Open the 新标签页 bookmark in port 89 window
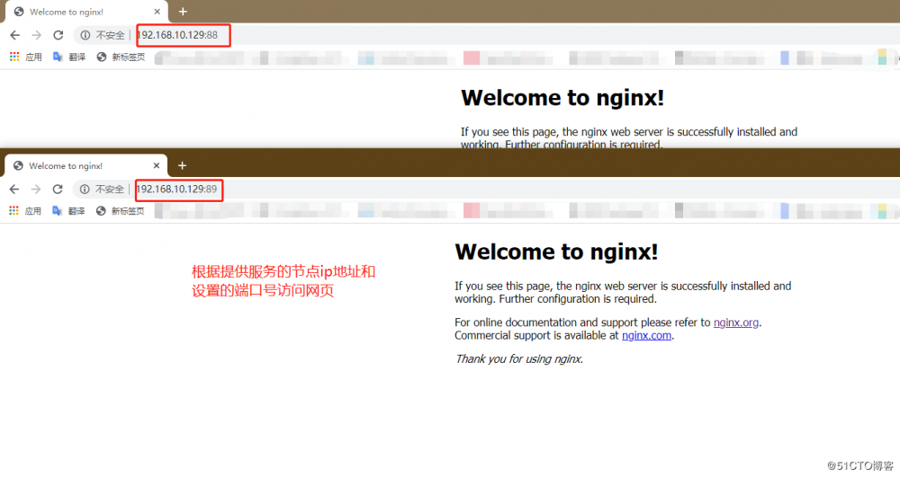The height and width of the screenshot is (477, 900). click(x=120, y=211)
